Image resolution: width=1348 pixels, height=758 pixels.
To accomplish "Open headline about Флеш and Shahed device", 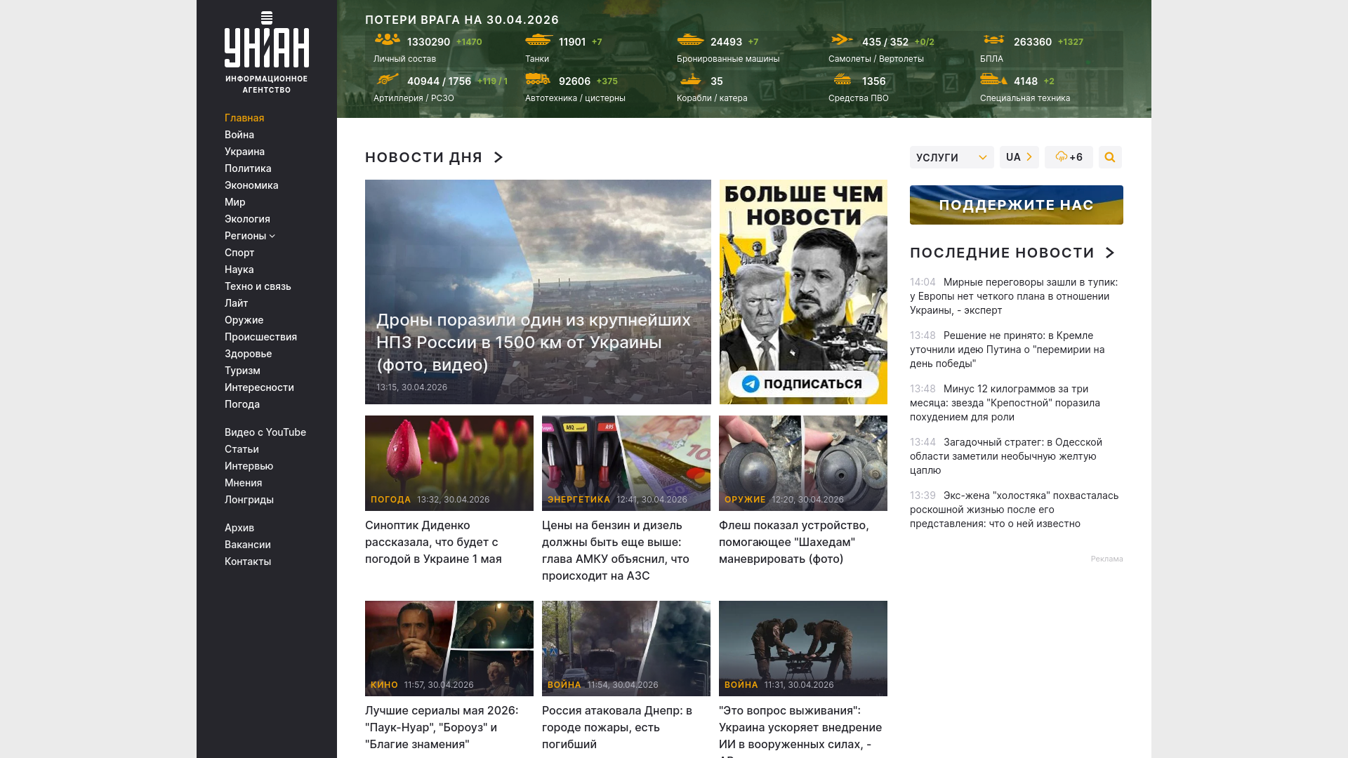I will pos(794,542).
